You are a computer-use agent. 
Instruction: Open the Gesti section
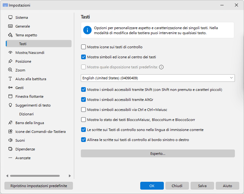coord(39,88)
